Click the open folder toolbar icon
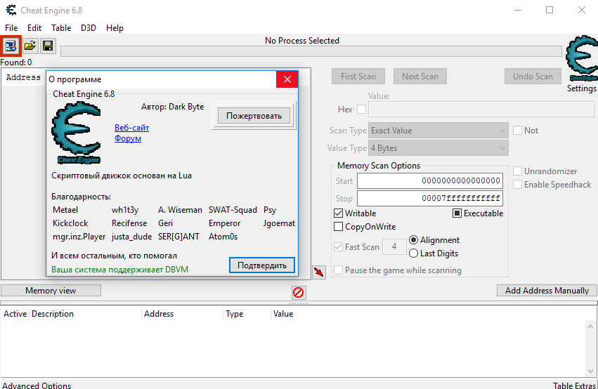This screenshot has width=598, height=389. tap(30, 46)
